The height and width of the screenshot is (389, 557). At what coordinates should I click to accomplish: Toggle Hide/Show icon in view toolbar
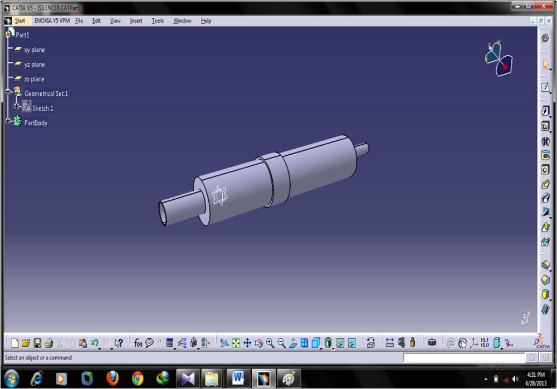tap(340, 343)
